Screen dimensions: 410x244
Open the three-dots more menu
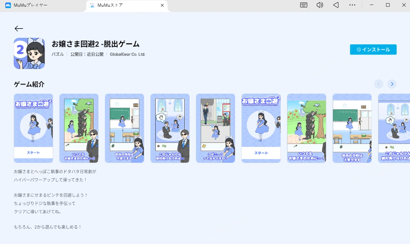point(352,5)
